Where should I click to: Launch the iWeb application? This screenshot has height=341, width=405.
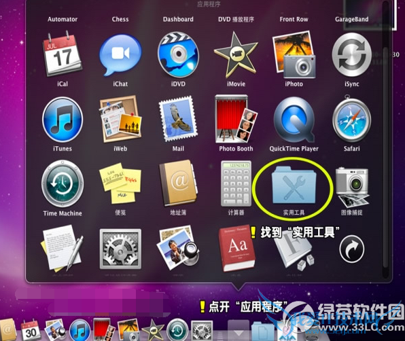(x=120, y=119)
